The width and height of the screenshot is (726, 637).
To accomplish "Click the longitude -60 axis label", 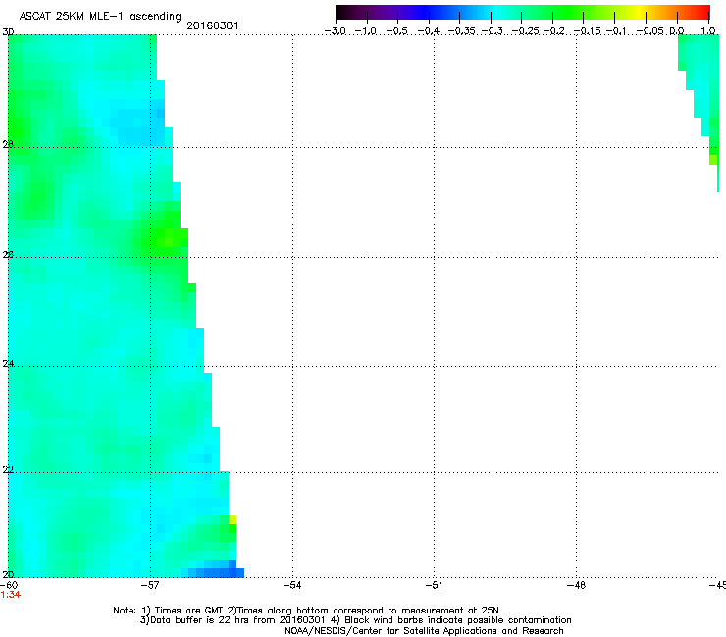I will coord(9,585).
